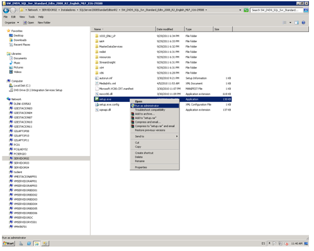
Task: Click the New folder toolbar button
Action: click(44, 23)
